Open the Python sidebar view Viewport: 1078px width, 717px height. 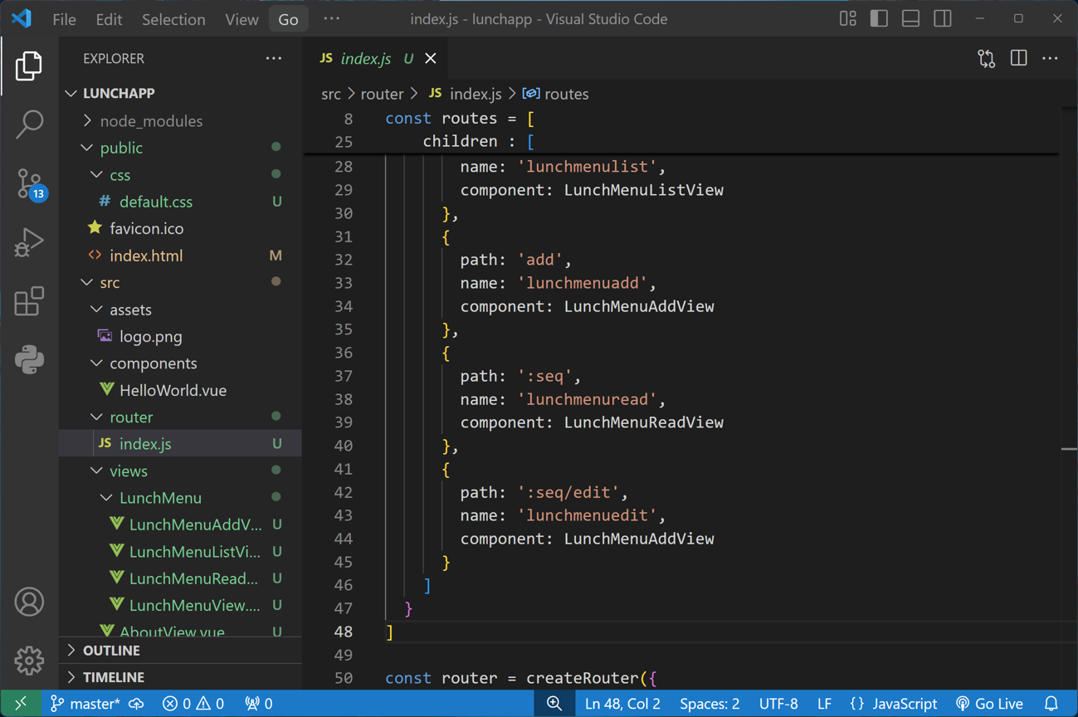pyautogui.click(x=29, y=360)
